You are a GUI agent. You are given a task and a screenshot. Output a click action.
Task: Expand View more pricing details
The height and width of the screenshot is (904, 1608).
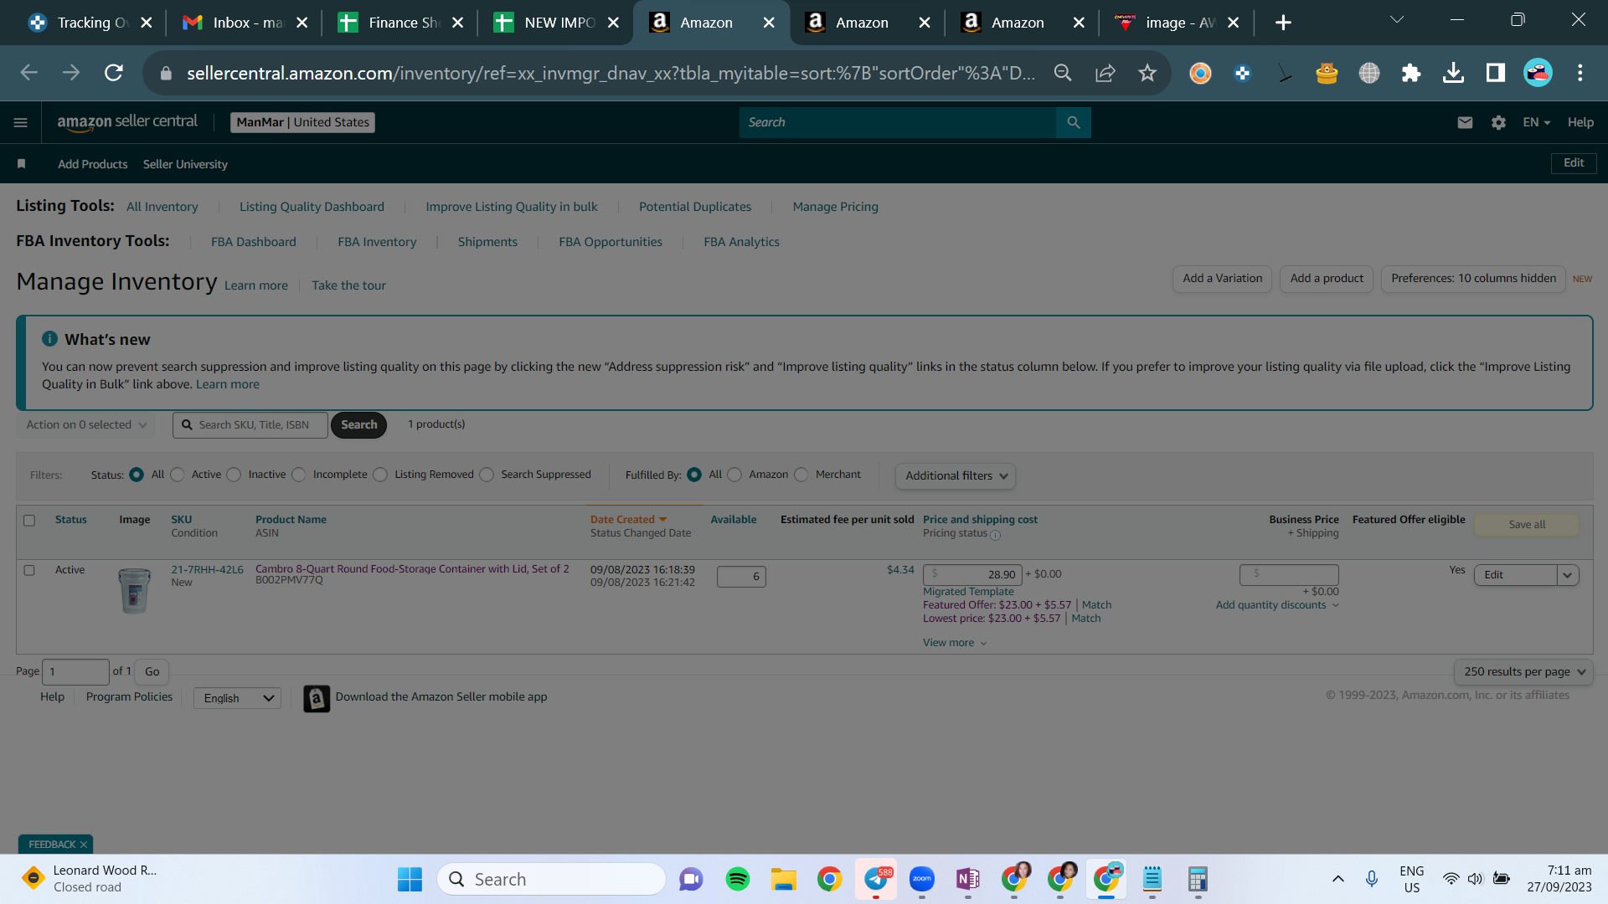tap(955, 643)
